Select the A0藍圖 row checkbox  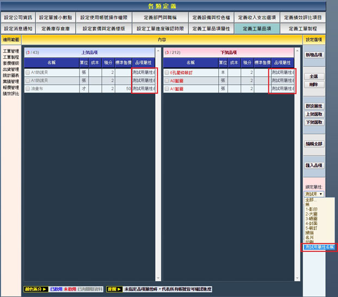(167, 81)
